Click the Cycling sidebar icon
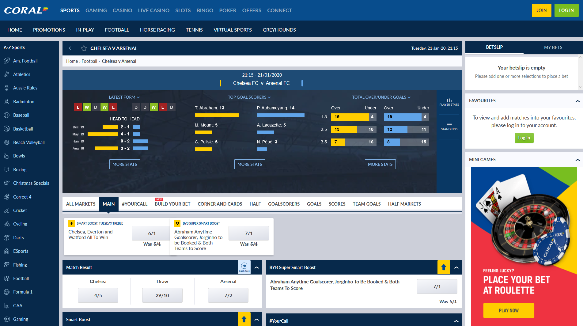 [7, 224]
